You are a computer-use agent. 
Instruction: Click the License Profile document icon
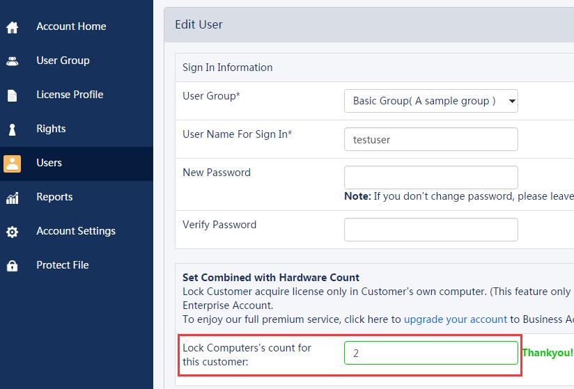click(x=12, y=95)
